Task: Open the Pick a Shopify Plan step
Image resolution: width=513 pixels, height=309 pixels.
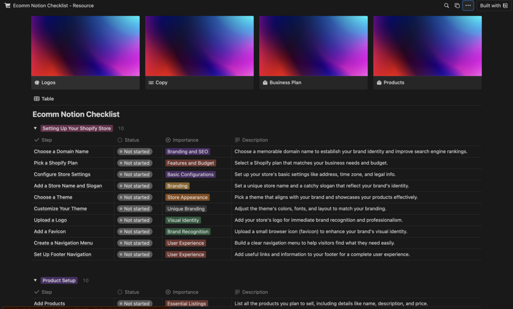Action: coord(56,163)
